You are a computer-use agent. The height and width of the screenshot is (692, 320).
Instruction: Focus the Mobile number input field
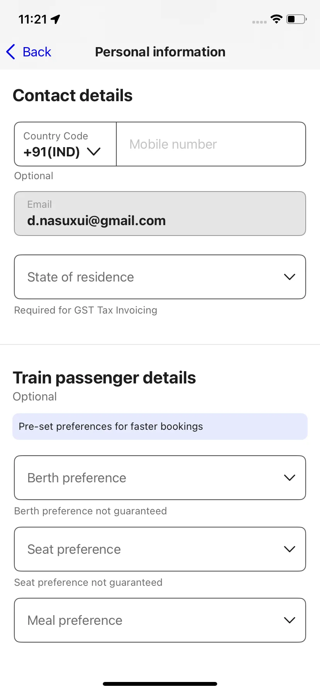click(211, 144)
